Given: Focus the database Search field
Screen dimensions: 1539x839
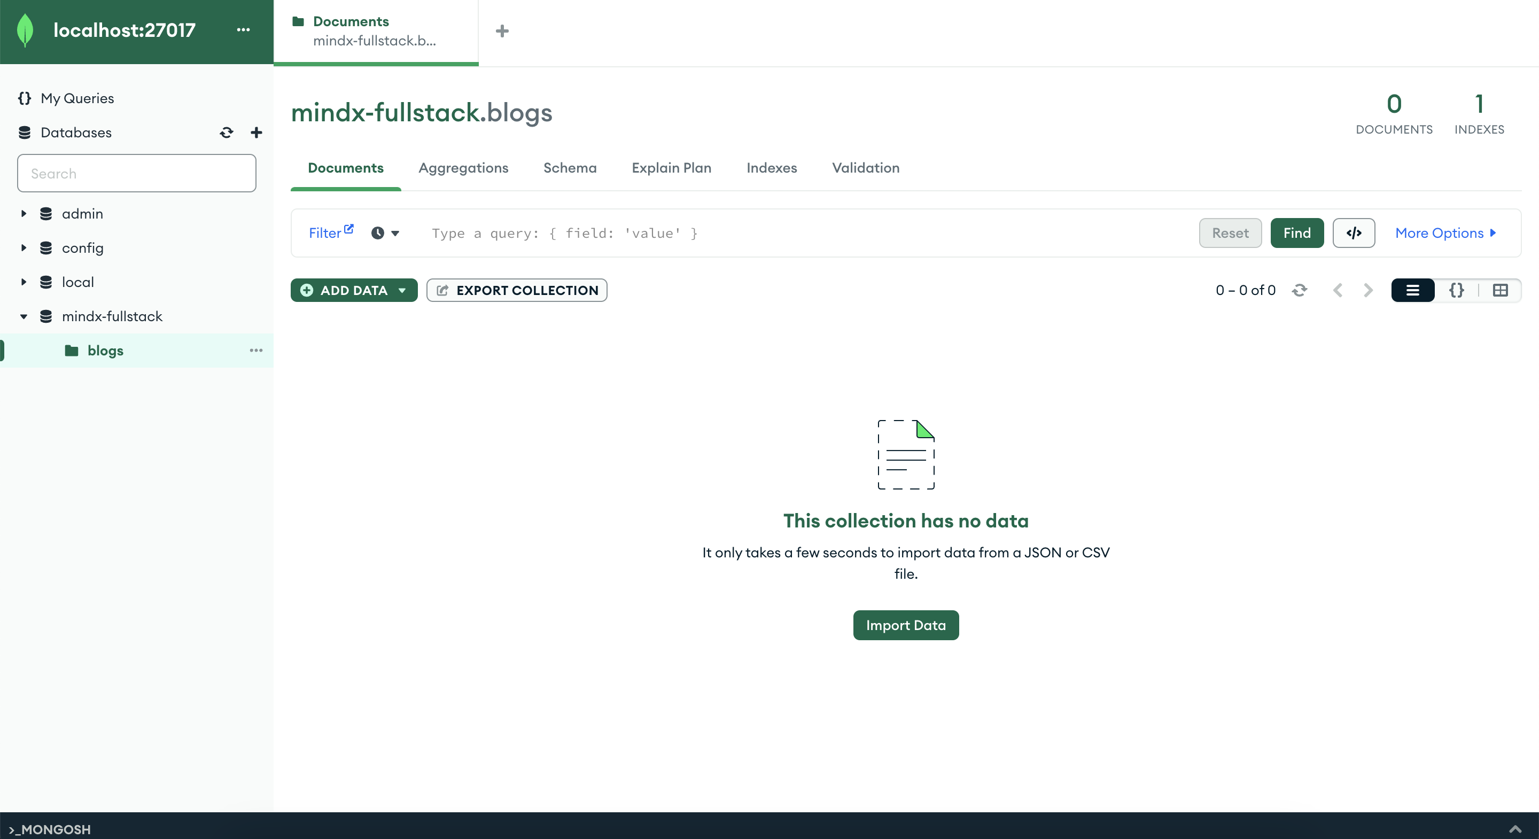Looking at the screenshot, I should coord(137,174).
